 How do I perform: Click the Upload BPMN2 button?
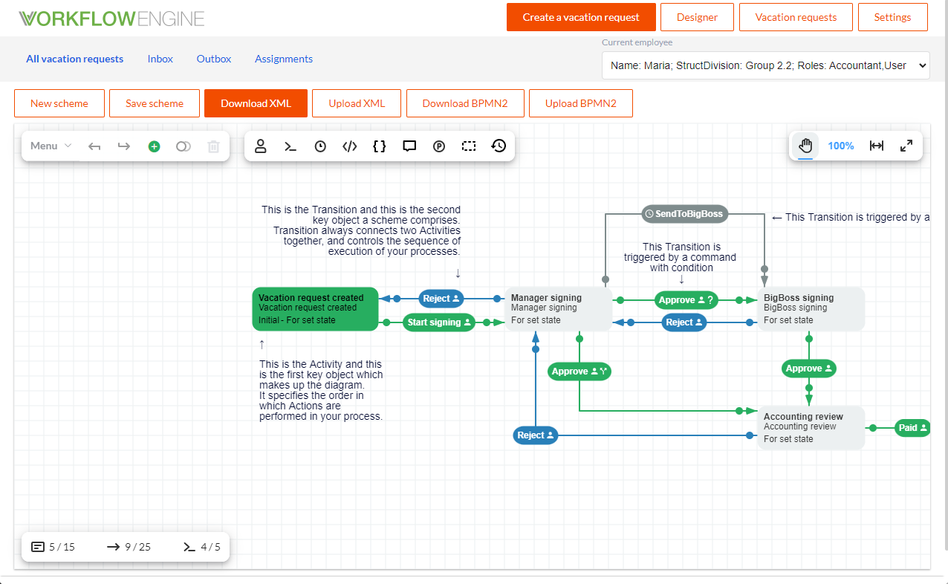pyautogui.click(x=581, y=103)
